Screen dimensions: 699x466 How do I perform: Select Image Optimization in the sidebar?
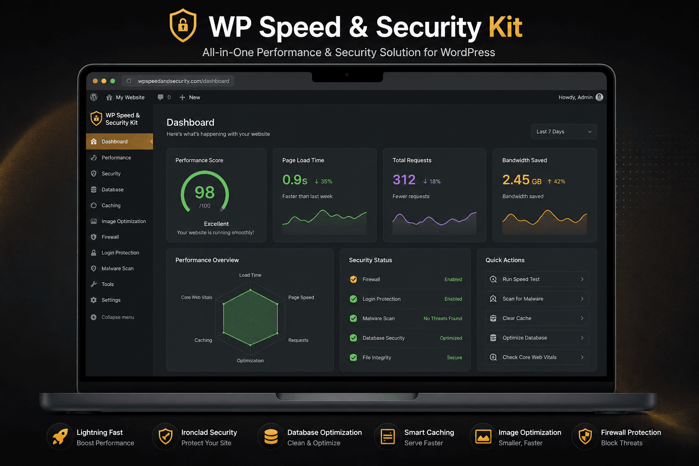point(119,221)
